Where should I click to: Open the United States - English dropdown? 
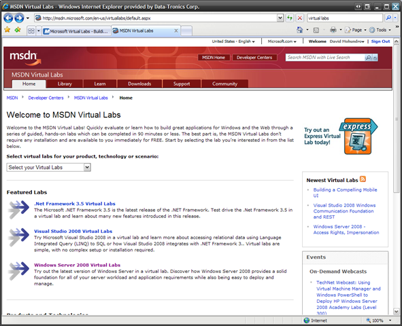233,41
